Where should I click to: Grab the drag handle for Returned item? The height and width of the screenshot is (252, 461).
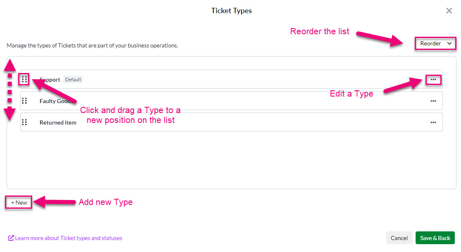24,122
